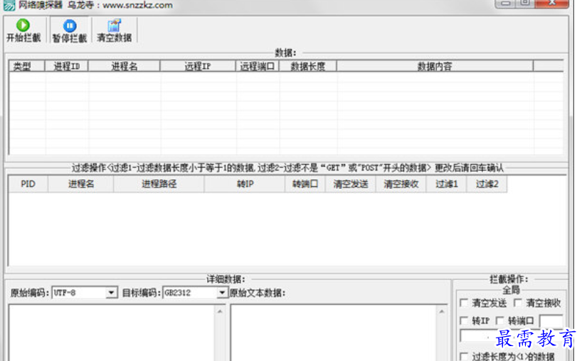Click the PID column header
The image size is (582, 361).
(28, 184)
